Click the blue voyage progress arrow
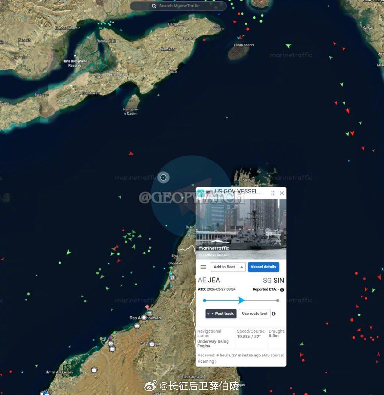Screen dimensions: 384x395 [x=241, y=300]
